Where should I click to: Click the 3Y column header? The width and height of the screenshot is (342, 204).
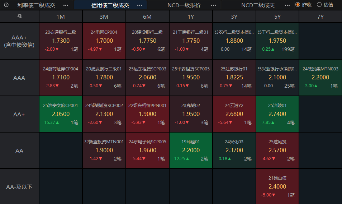click(x=234, y=17)
